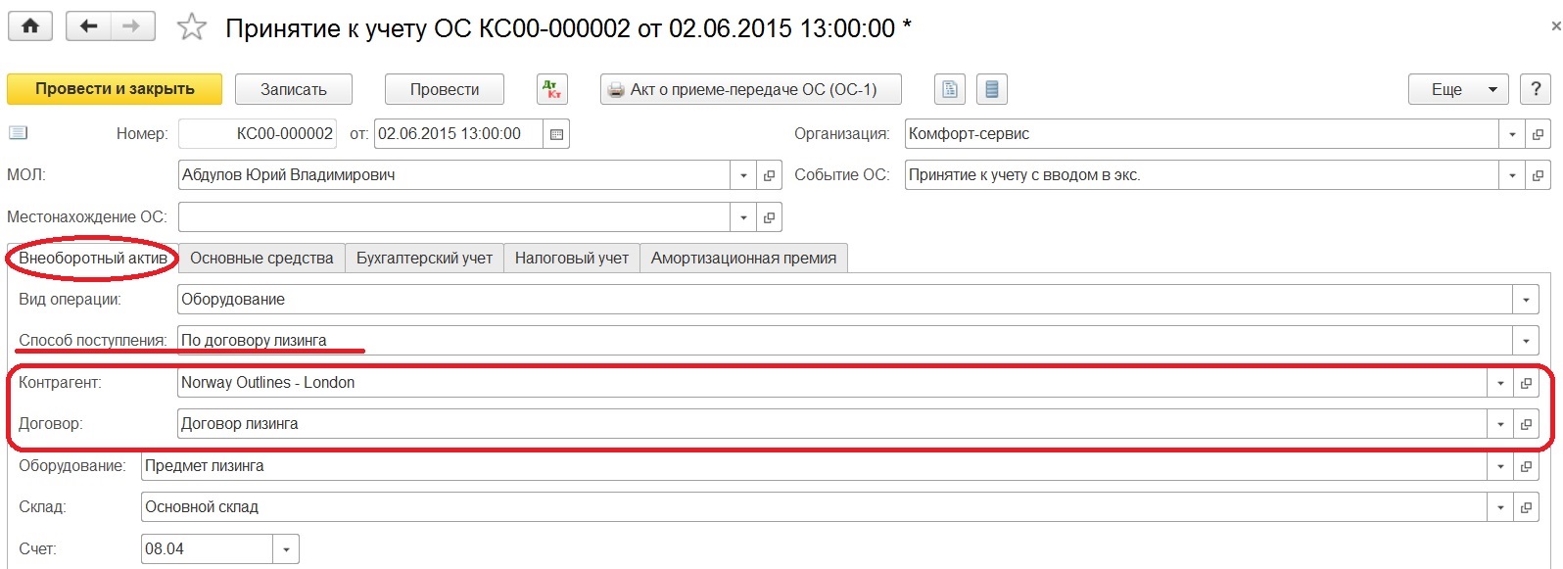Go to the home page icon
This screenshot has width=1563, height=569.
[x=30, y=26]
